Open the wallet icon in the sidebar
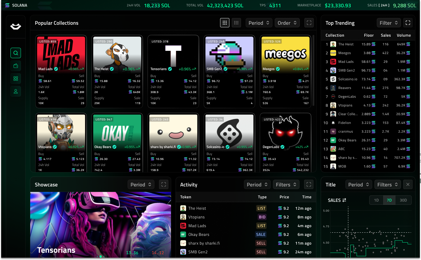The height and width of the screenshot is (260, 421). pos(15,66)
